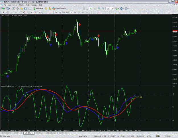Switch chart to Candlesticks
Screen dimensions: 178x138
click(x=91, y=9)
